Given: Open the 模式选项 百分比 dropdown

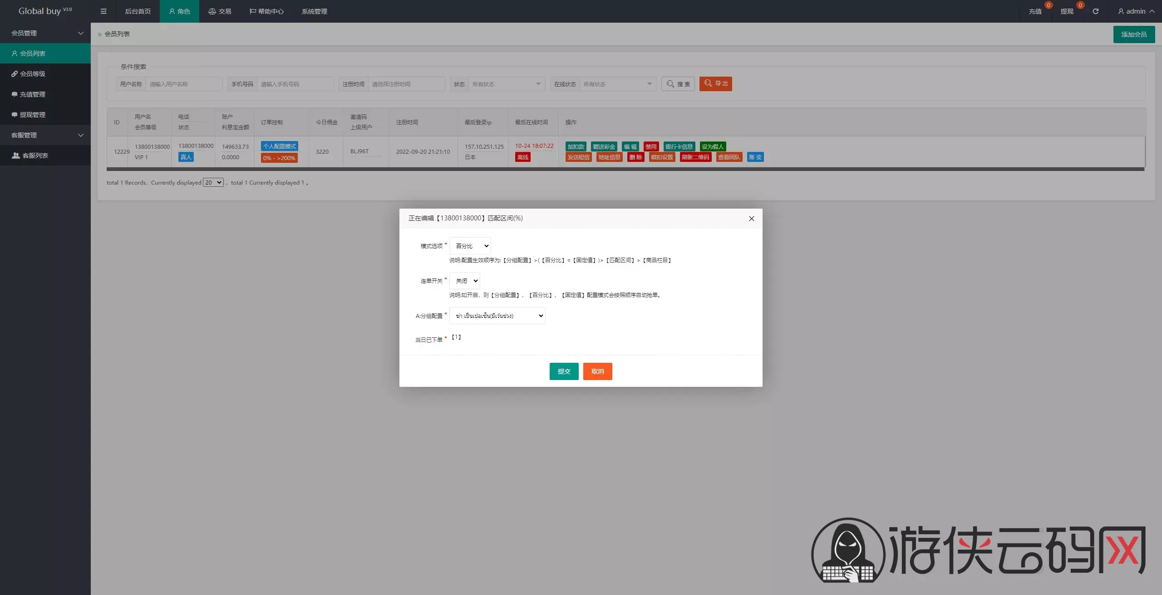Looking at the screenshot, I should pos(470,246).
